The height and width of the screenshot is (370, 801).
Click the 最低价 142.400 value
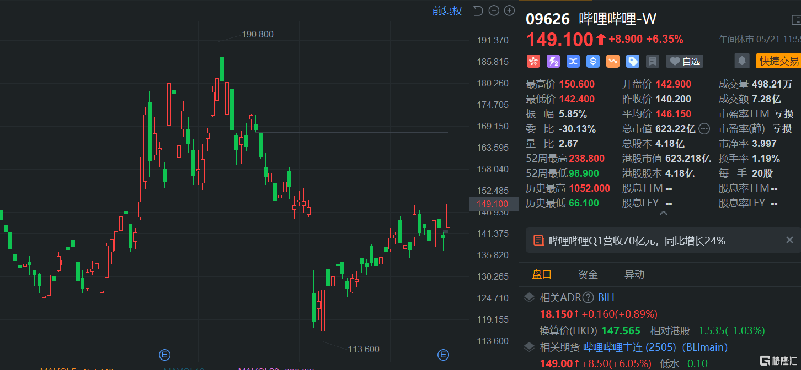pos(577,99)
